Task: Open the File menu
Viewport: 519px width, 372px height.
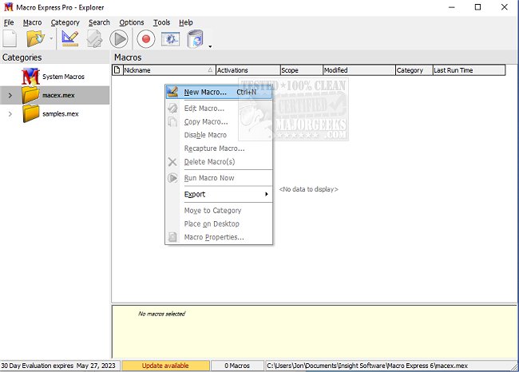Action: [x=9, y=22]
